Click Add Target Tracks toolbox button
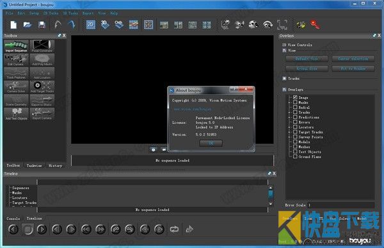This screenshot has height=248, width=384. click(x=42, y=87)
